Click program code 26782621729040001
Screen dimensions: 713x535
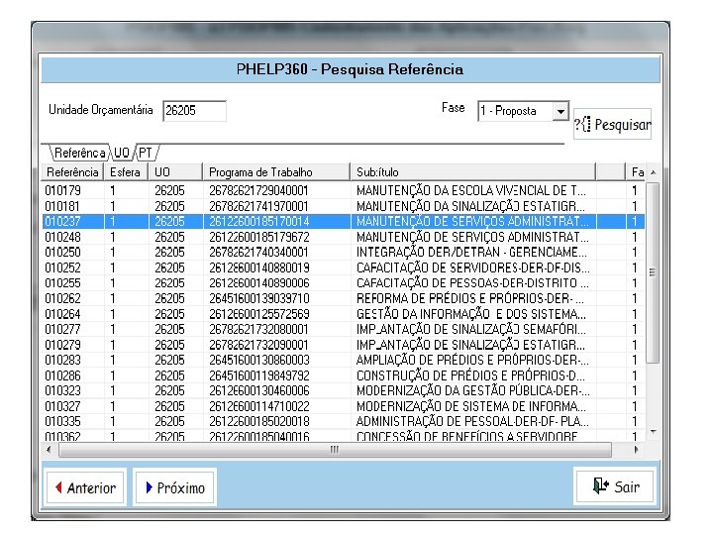(x=258, y=190)
